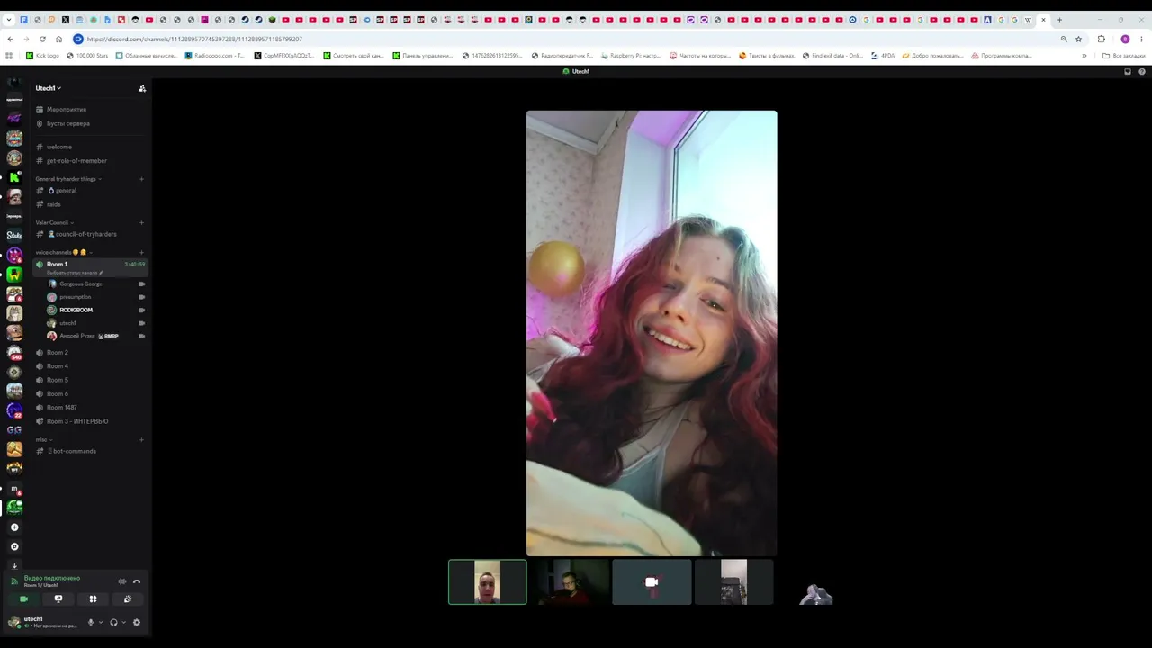Go to the browser home page

coord(58,40)
